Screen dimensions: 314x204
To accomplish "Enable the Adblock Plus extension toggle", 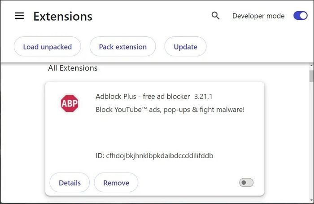I will 246,182.
